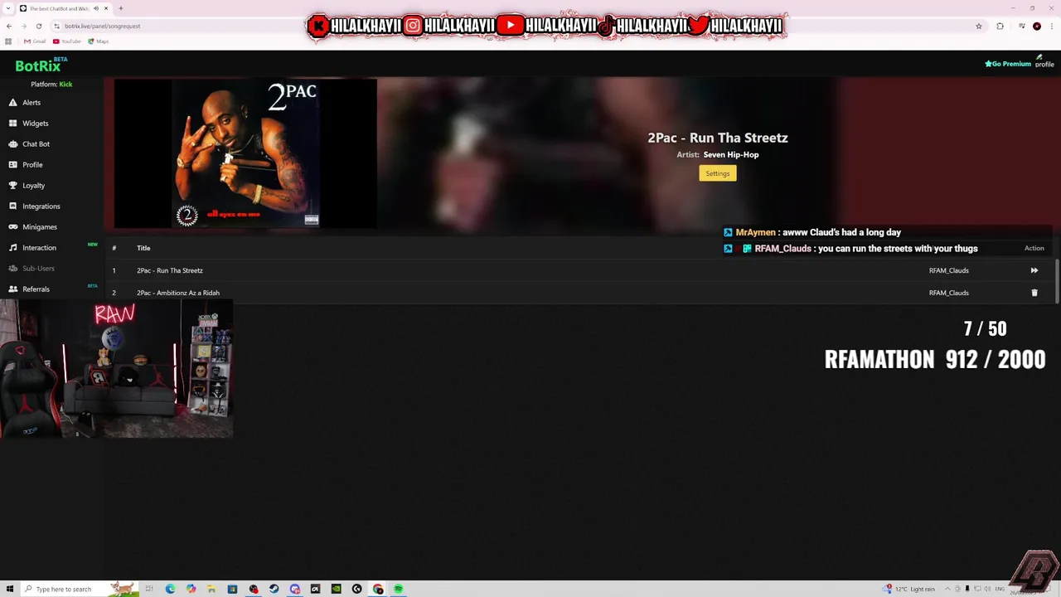Click RFAM_Clauds in the Ambitionz Az a Ridah row
The height and width of the screenshot is (597, 1061).
[948, 293]
